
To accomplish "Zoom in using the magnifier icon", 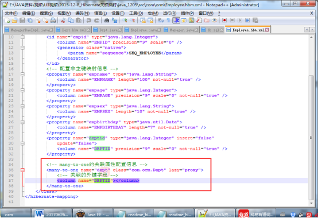I will coord(125,21).
